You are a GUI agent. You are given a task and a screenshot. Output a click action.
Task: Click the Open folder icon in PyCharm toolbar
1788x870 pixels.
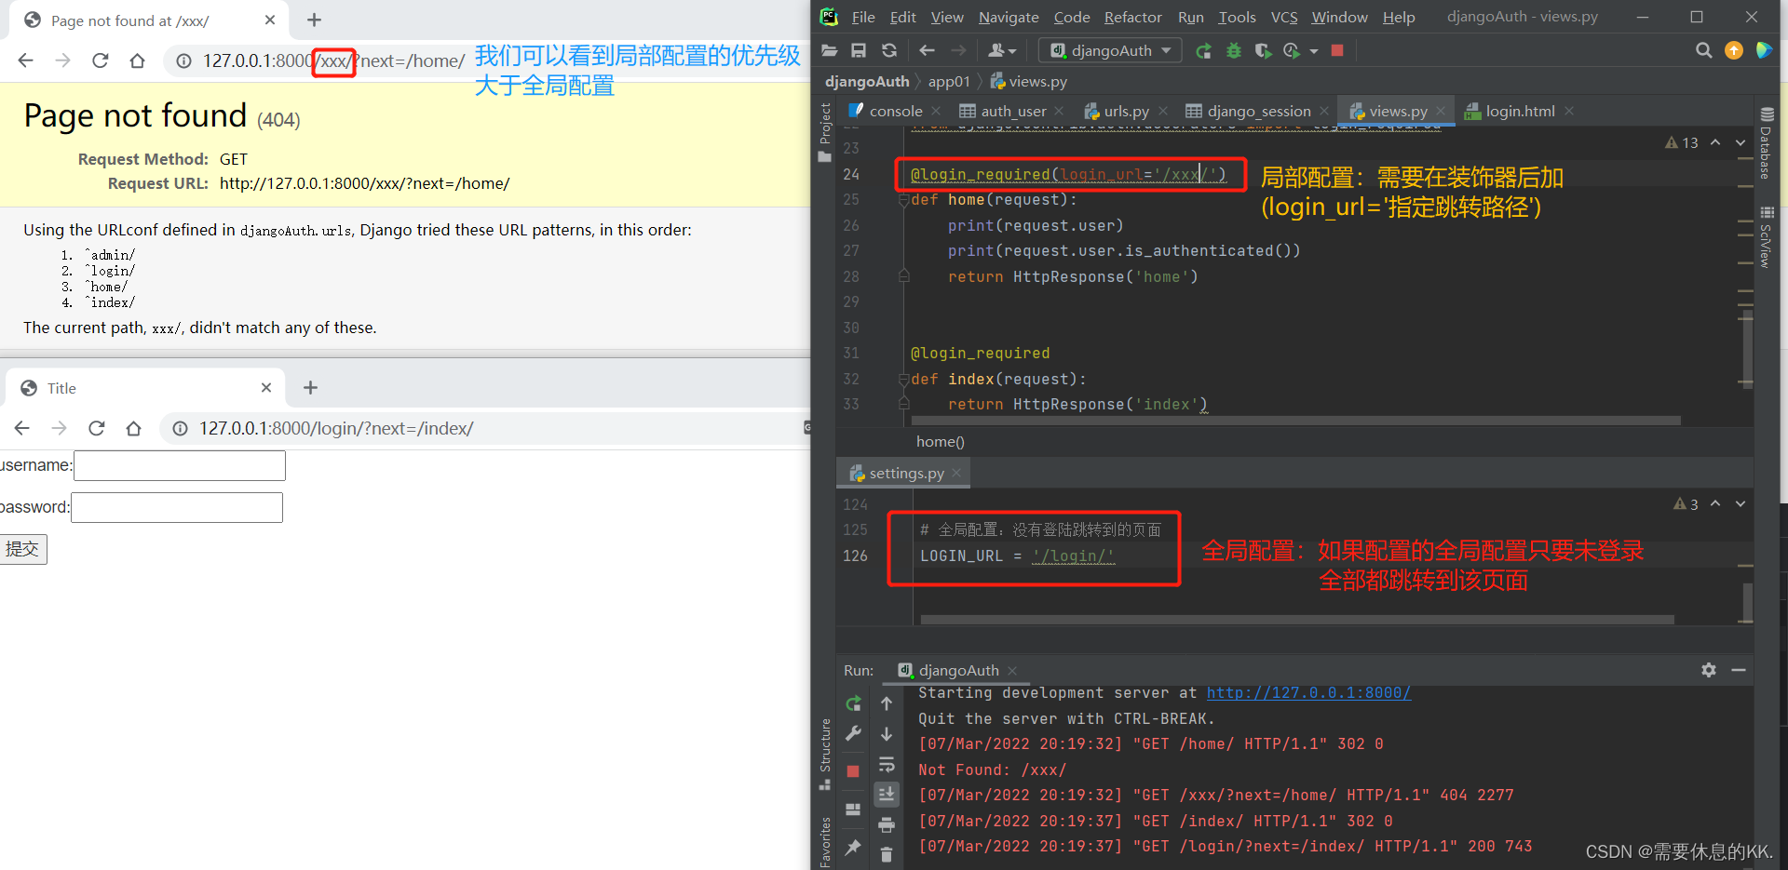pyautogui.click(x=829, y=50)
